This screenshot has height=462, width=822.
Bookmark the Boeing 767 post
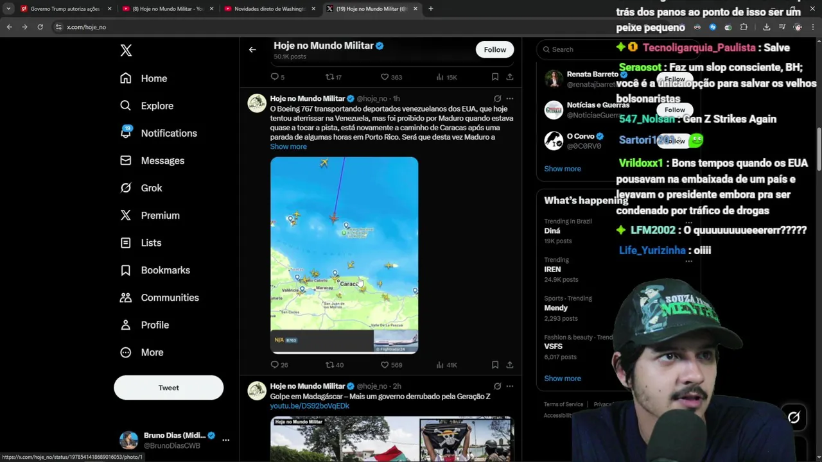[494, 364]
